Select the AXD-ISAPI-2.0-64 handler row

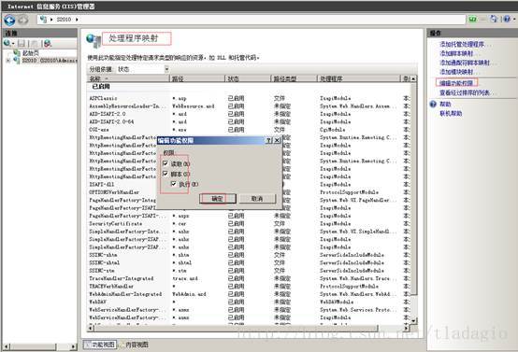coord(250,121)
